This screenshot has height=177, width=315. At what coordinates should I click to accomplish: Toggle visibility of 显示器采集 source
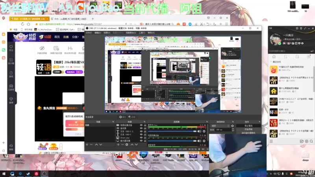(x=141, y=141)
